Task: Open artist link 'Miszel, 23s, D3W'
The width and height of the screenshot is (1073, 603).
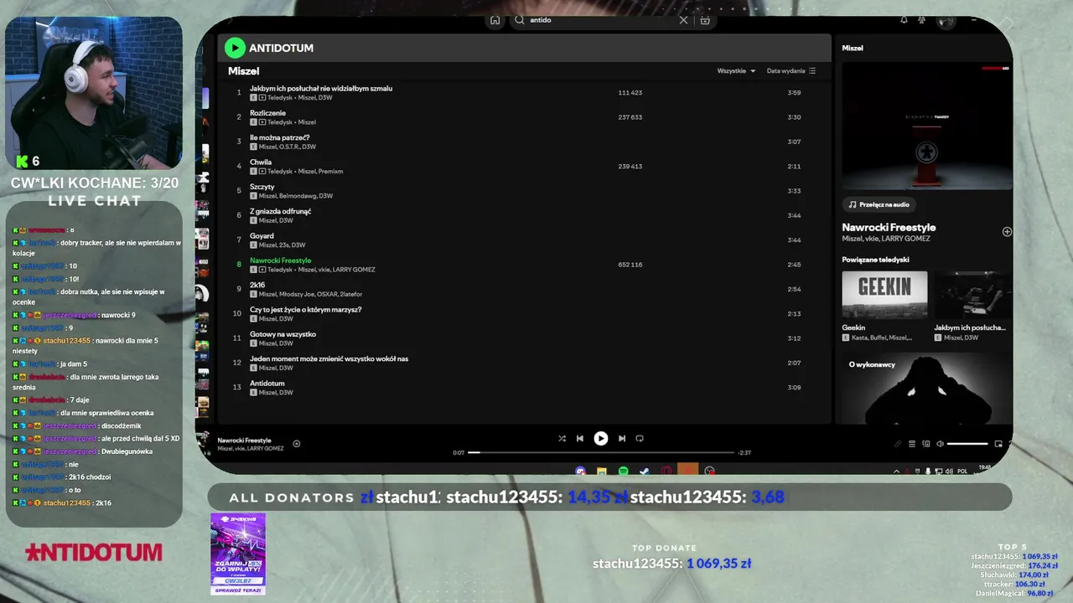Action: coord(283,245)
